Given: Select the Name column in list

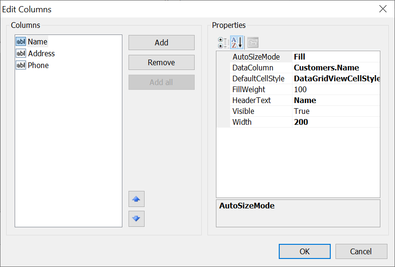Looking at the screenshot, I should click(x=37, y=42).
